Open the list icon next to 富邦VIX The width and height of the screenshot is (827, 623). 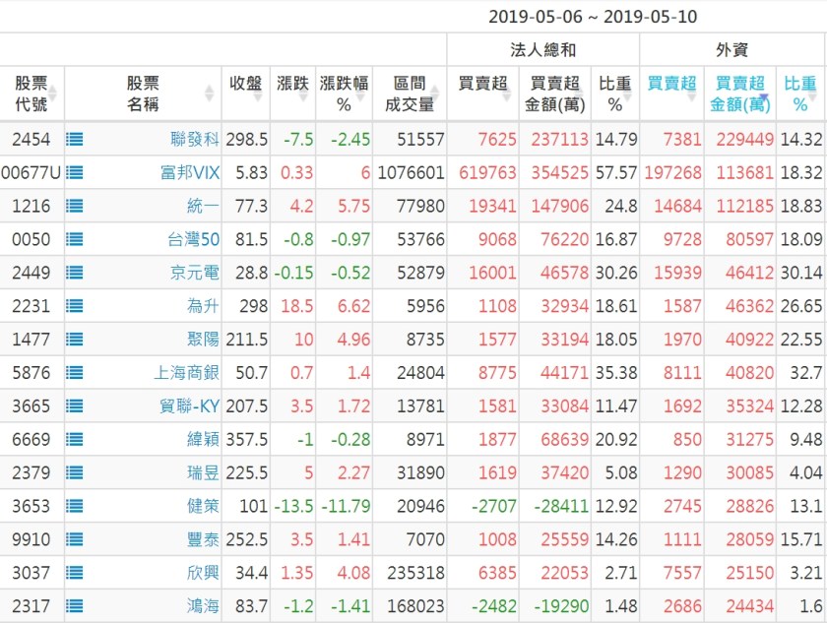(x=74, y=173)
